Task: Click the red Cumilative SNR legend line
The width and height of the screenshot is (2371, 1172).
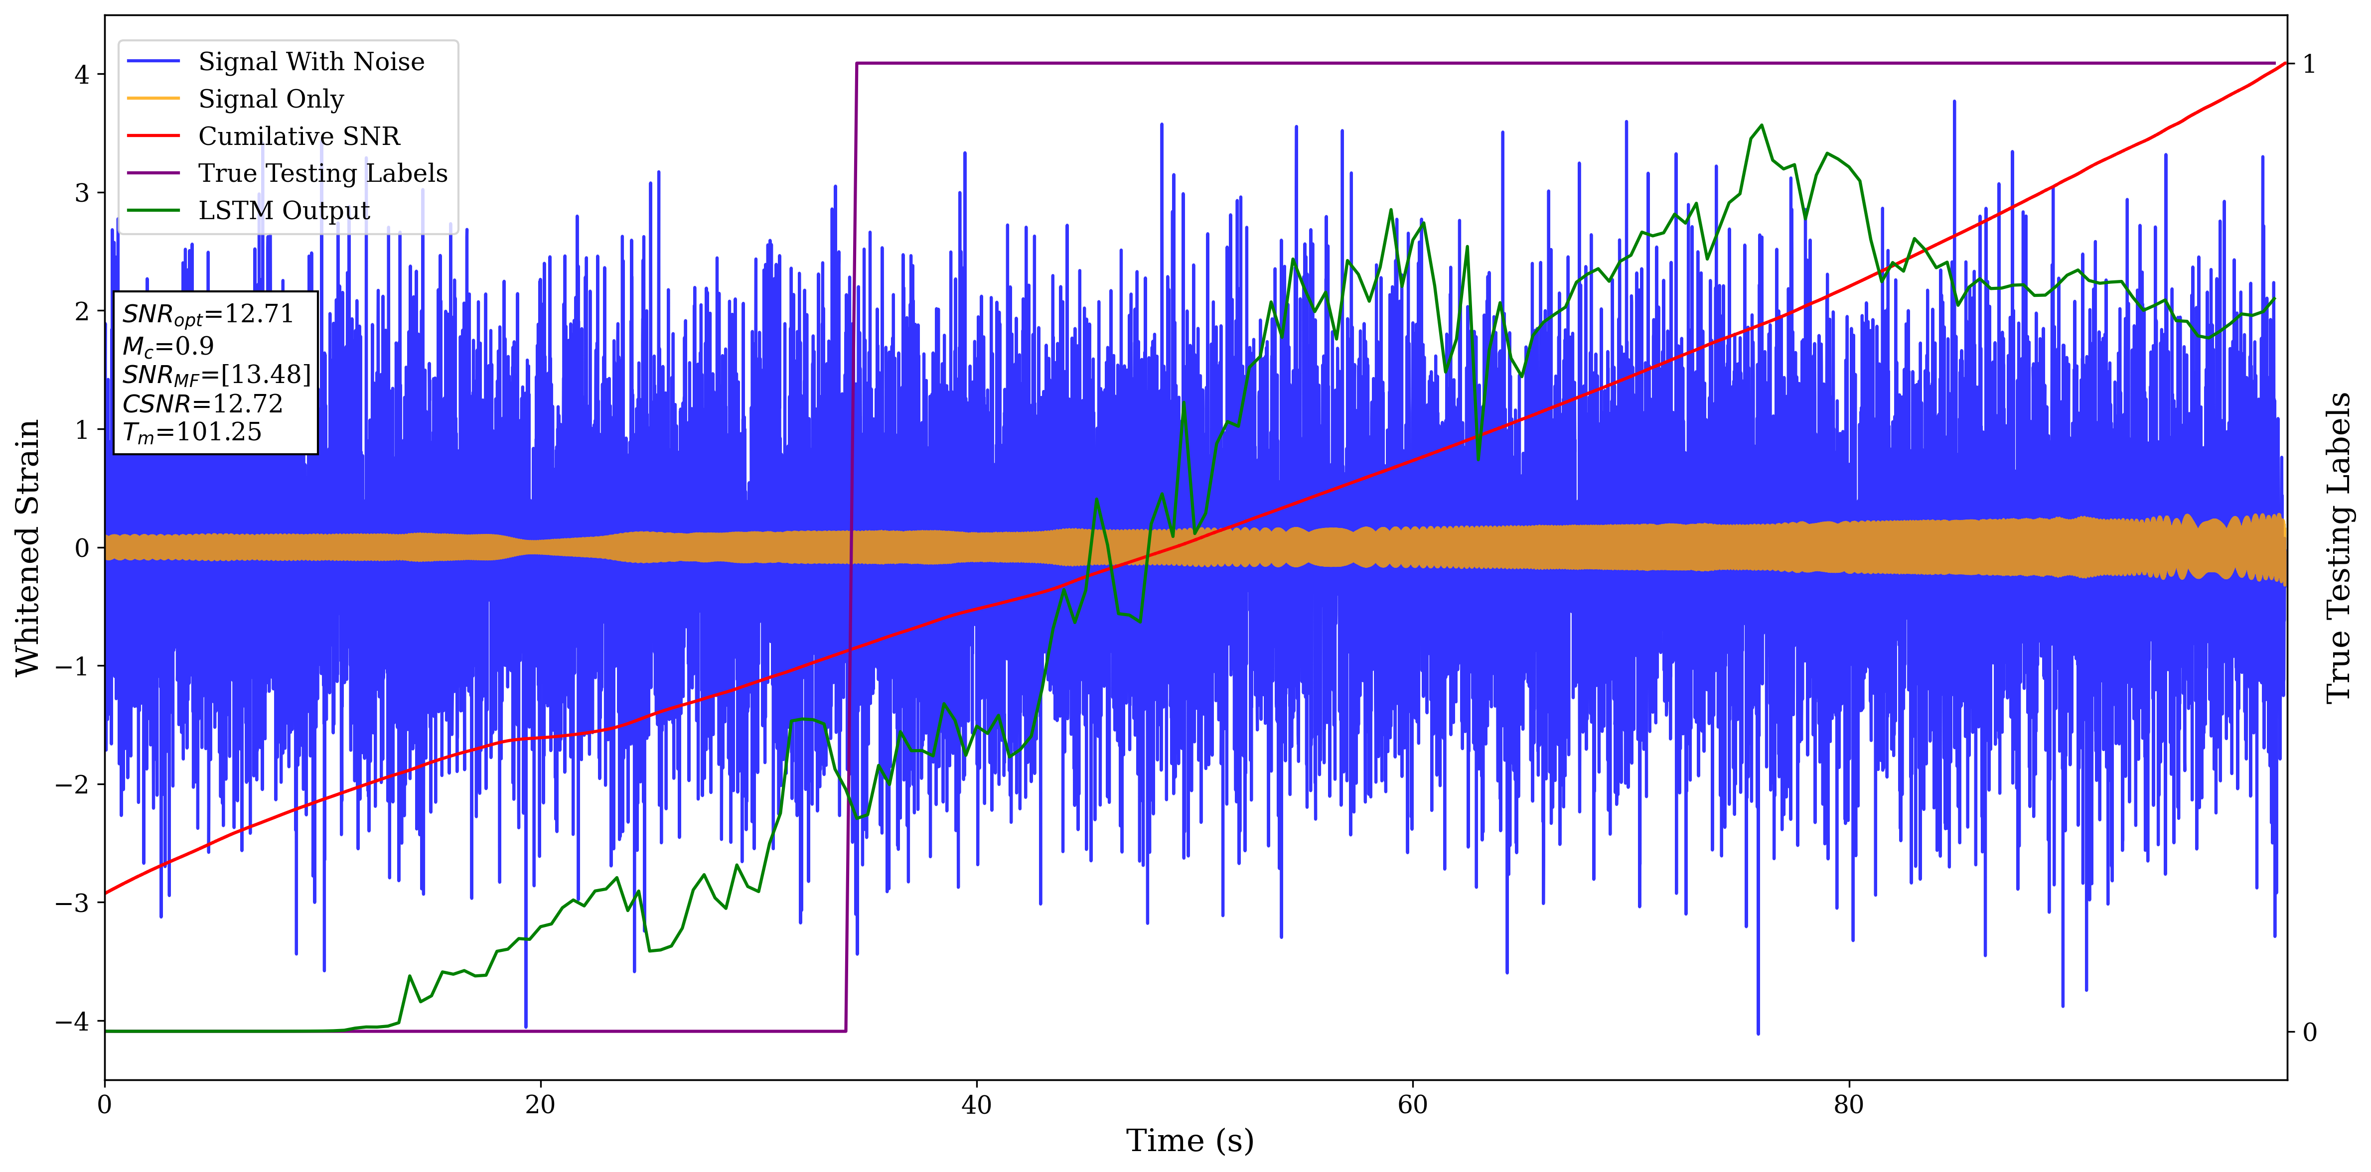Action: tap(153, 136)
